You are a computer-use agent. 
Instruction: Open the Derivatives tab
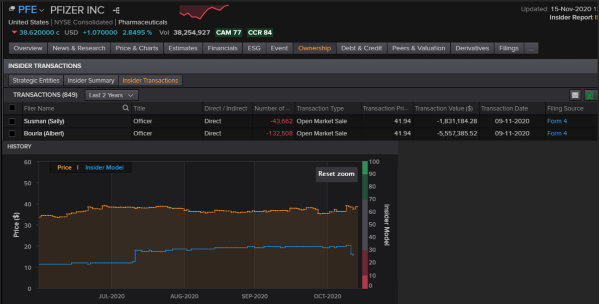472,48
